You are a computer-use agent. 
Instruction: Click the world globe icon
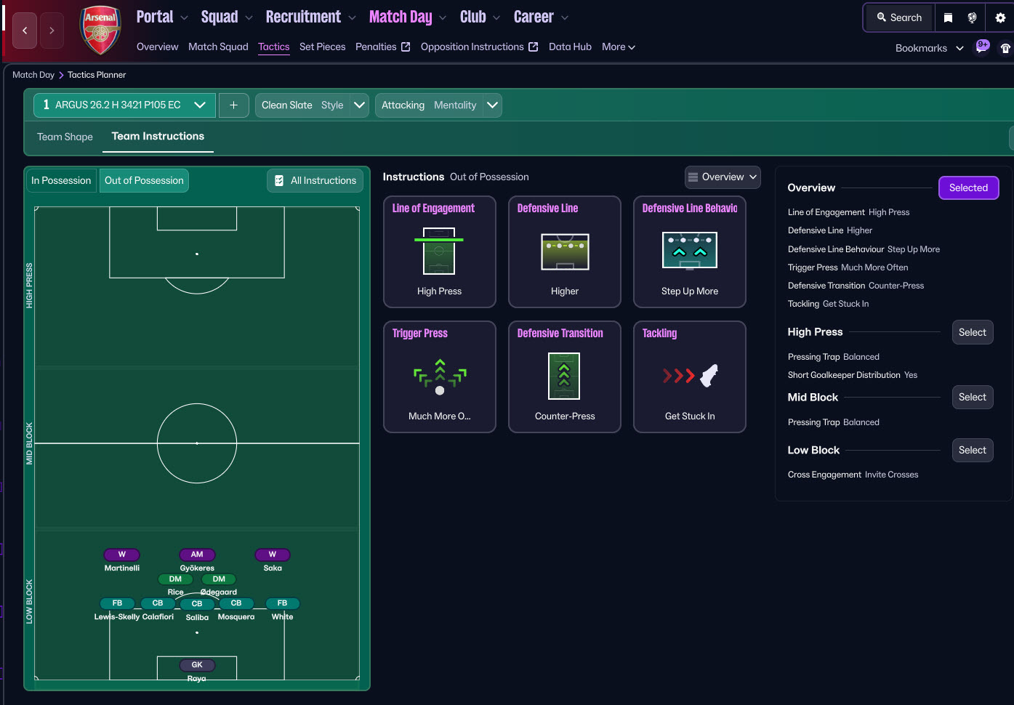click(x=972, y=17)
